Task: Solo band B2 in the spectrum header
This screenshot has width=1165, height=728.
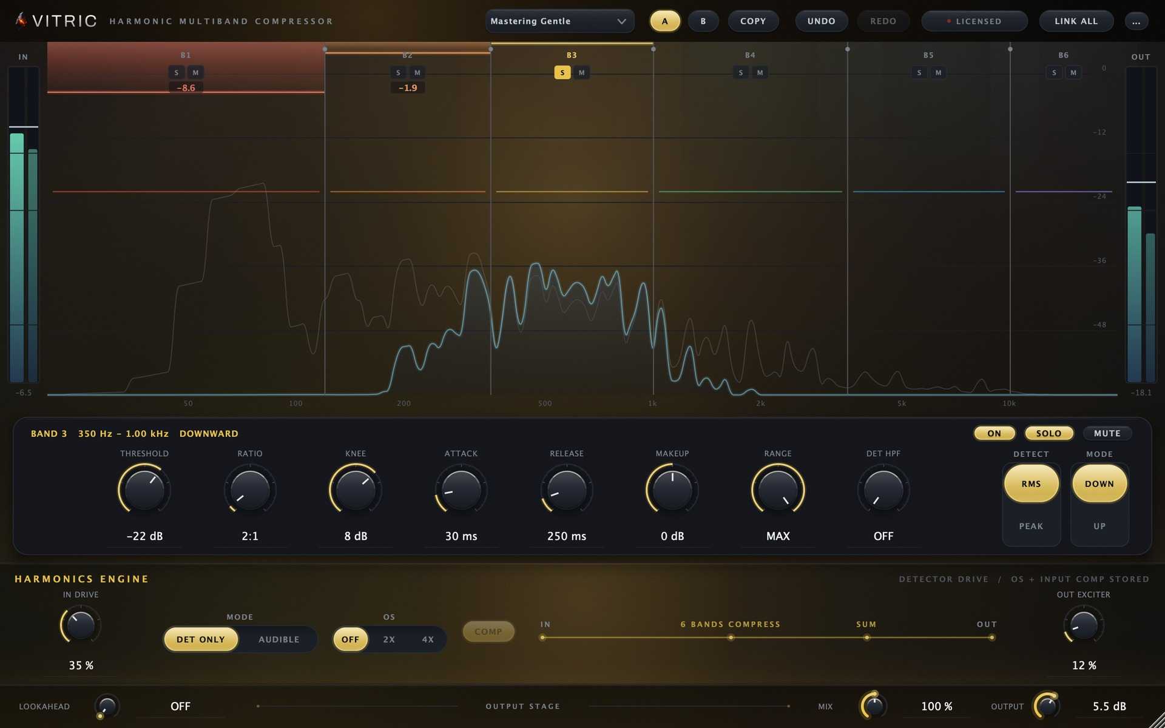Action: (398, 73)
